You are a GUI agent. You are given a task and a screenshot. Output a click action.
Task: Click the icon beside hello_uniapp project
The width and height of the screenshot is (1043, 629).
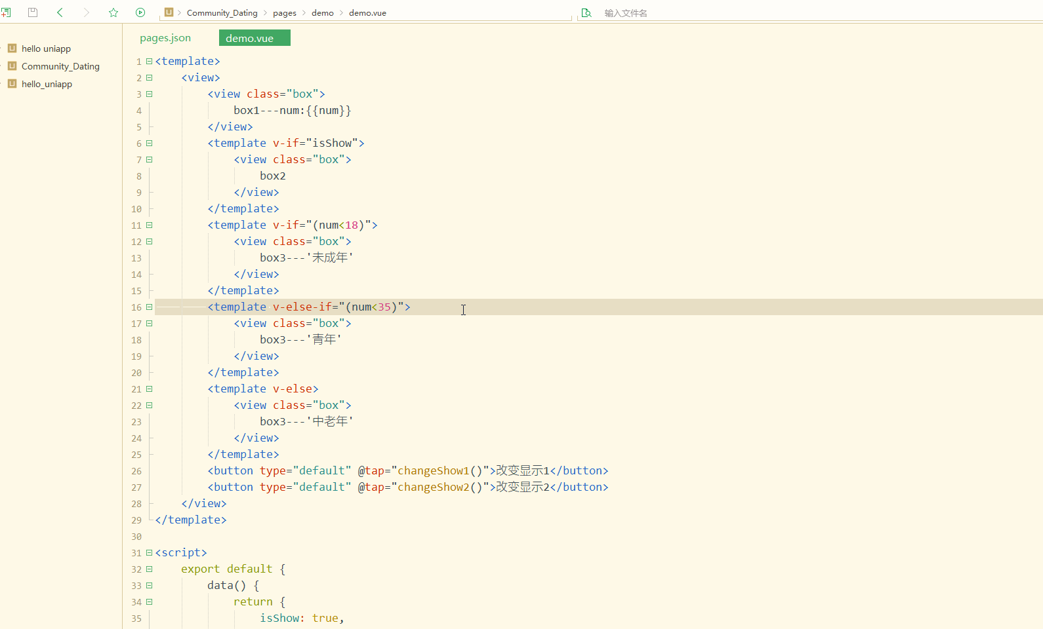(12, 83)
